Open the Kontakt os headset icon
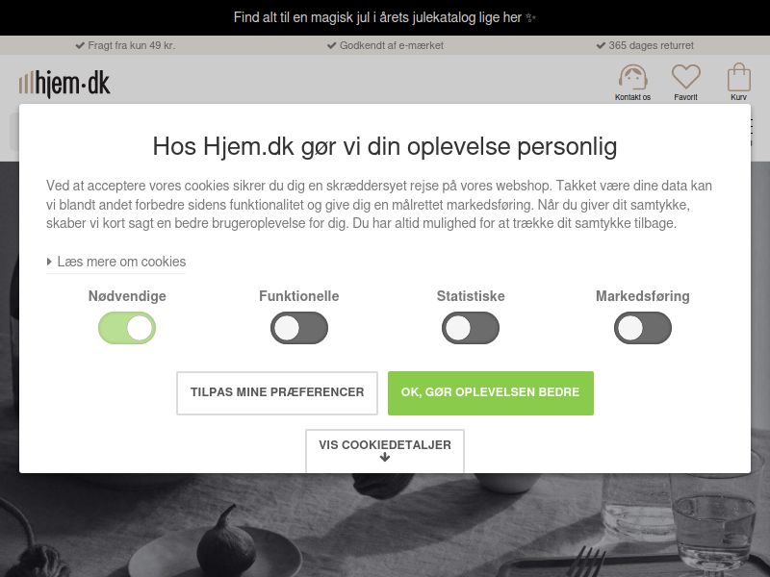The height and width of the screenshot is (577, 770). point(632,77)
